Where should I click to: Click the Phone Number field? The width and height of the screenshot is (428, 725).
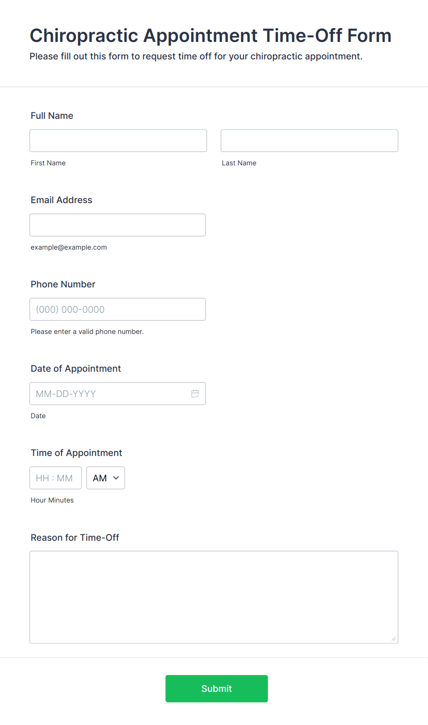(x=118, y=309)
